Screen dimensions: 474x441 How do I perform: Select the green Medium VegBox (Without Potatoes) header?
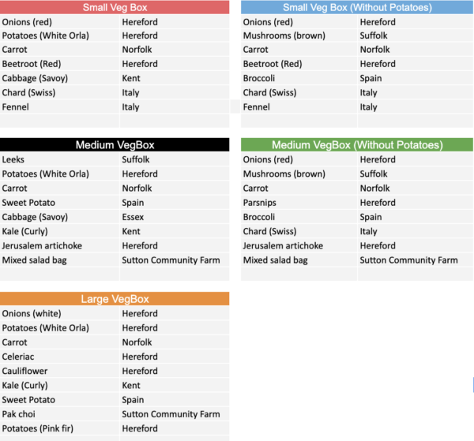tap(357, 145)
